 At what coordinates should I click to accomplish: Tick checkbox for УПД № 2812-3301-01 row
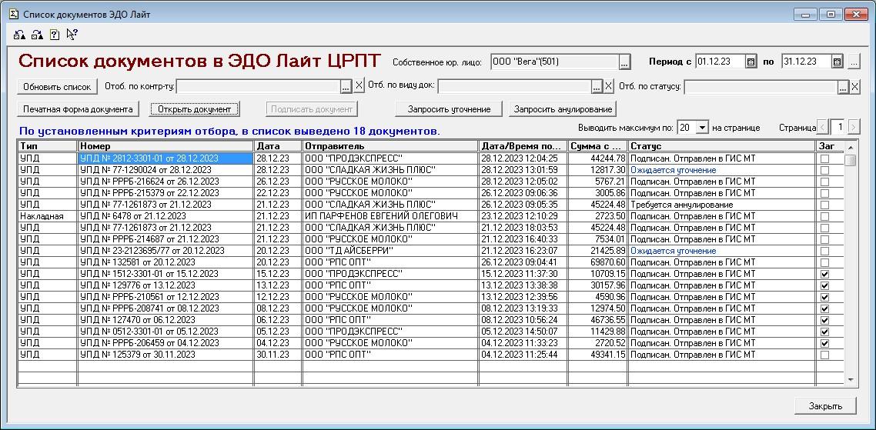tap(824, 158)
